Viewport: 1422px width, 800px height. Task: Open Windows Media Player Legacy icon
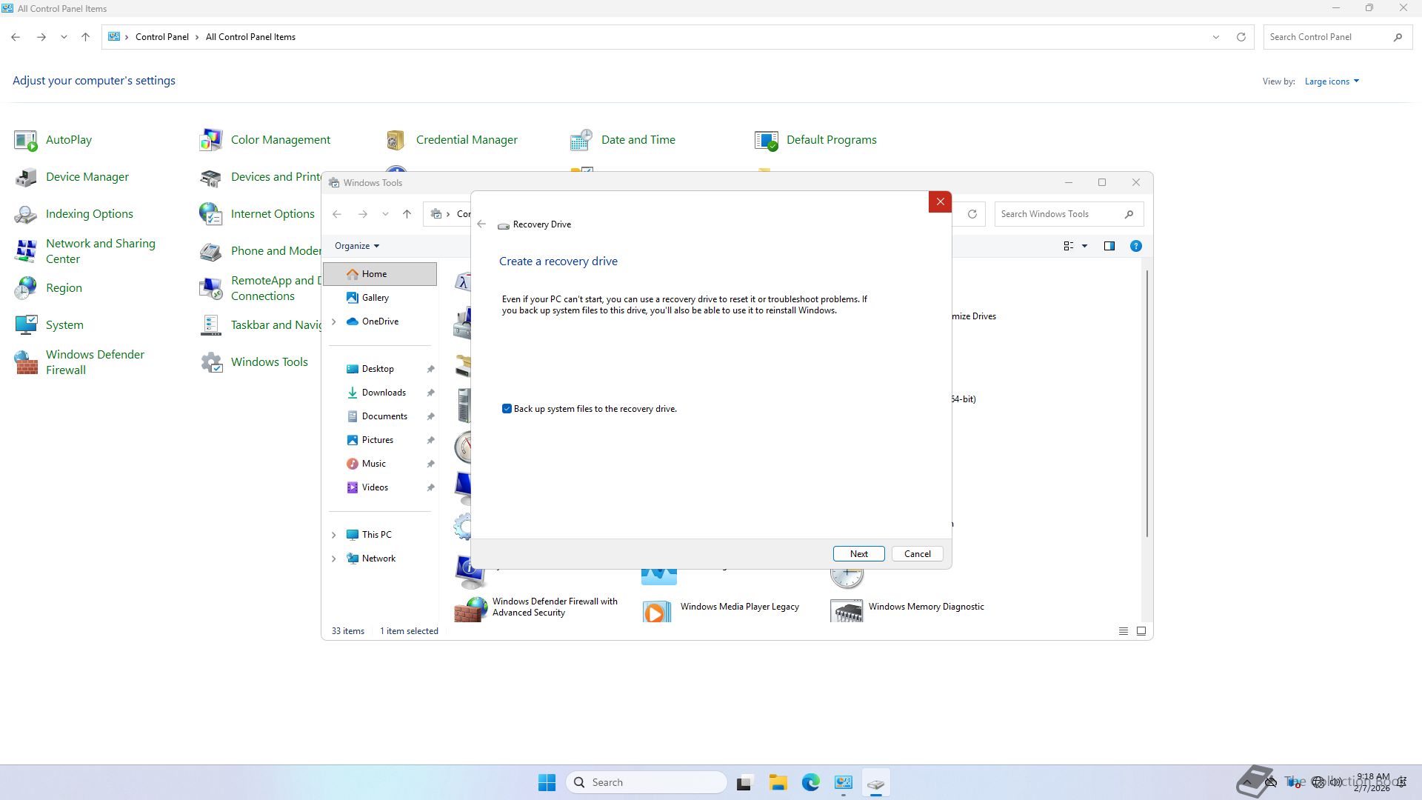coord(656,611)
